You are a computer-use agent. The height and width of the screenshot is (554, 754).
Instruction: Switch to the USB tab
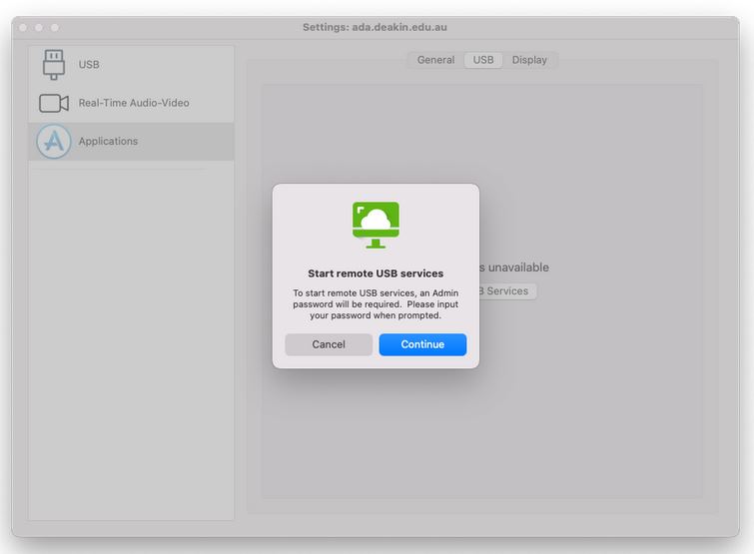(x=483, y=60)
